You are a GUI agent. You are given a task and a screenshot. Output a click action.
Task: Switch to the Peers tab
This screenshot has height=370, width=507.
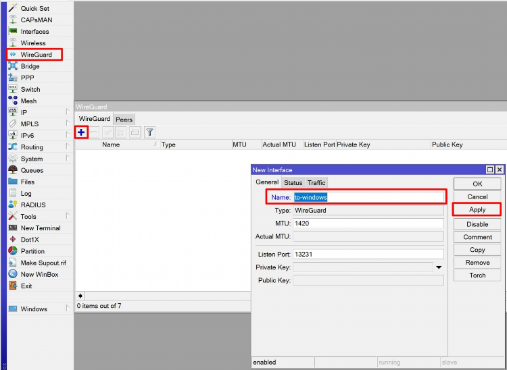pyautogui.click(x=124, y=120)
